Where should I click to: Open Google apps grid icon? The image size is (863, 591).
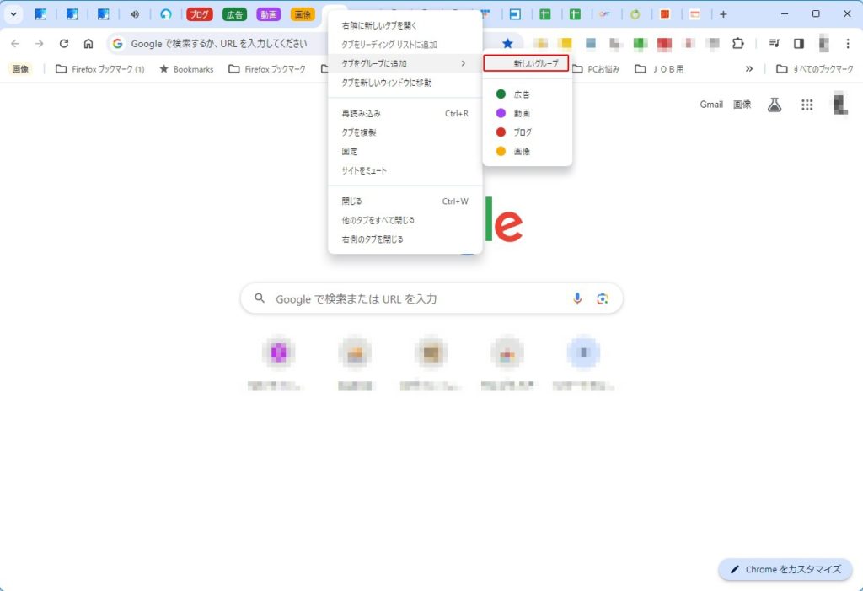point(807,105)
